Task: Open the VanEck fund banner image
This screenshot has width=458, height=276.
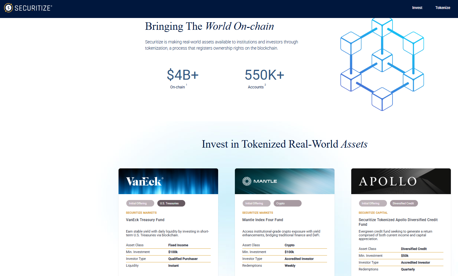Action: coord(168,181)
